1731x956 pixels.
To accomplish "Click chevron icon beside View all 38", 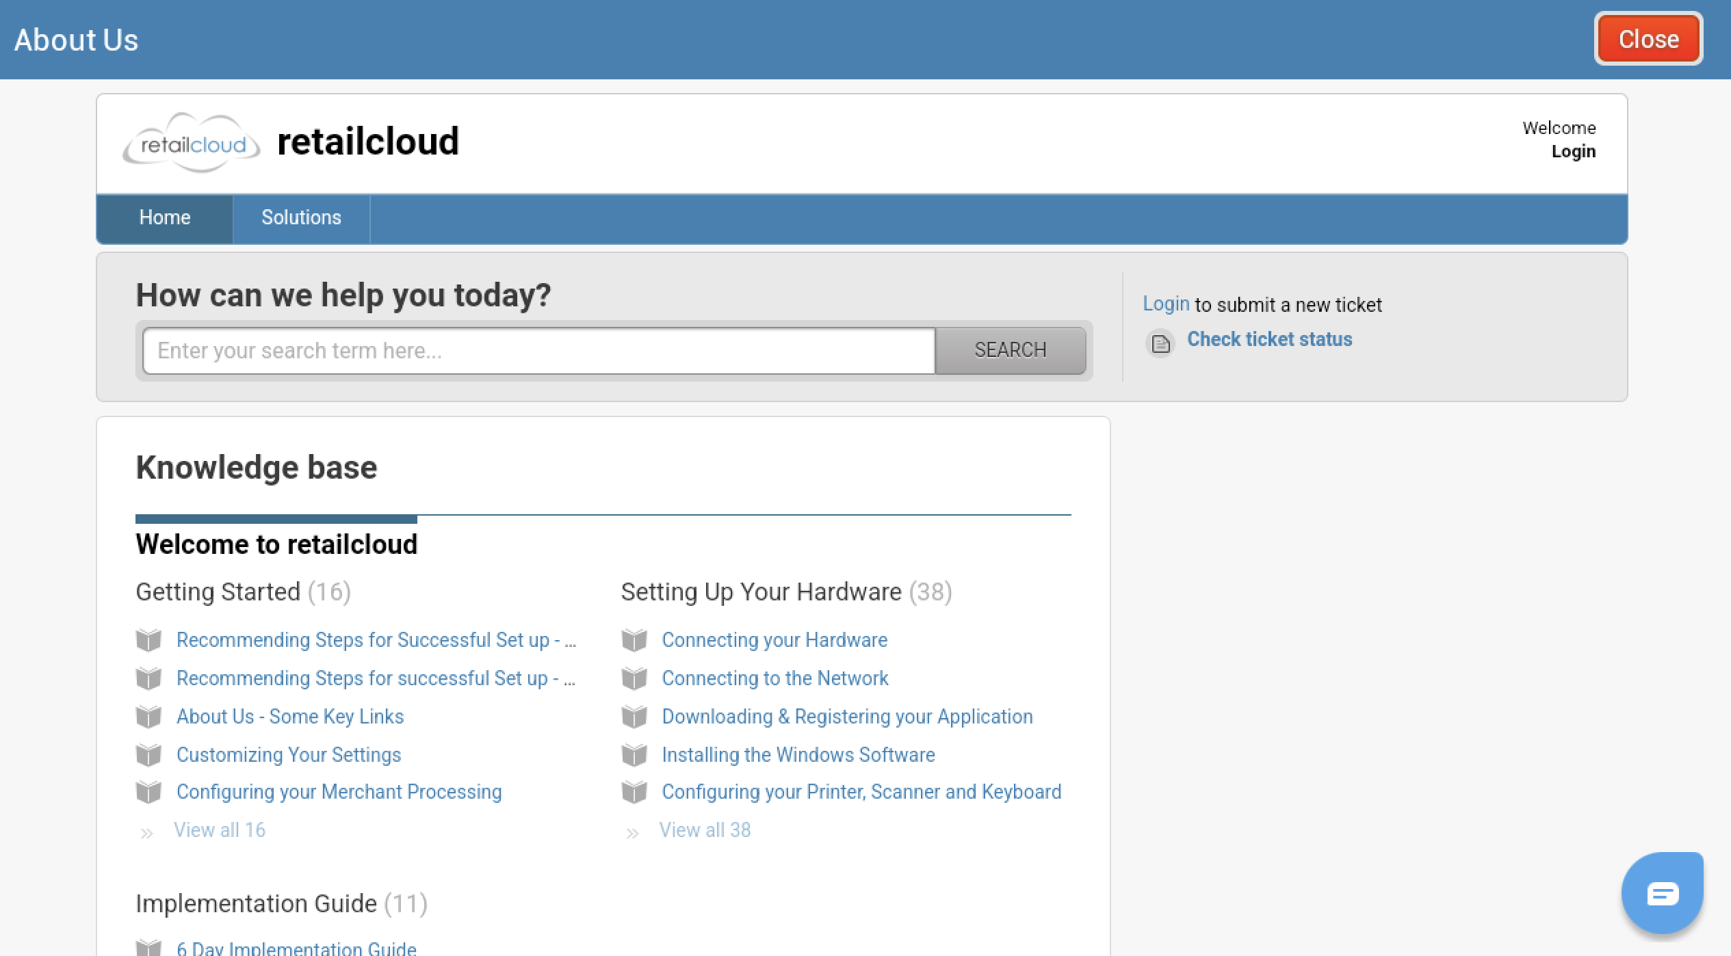I will pyautogui.click(x=632, y=833).
